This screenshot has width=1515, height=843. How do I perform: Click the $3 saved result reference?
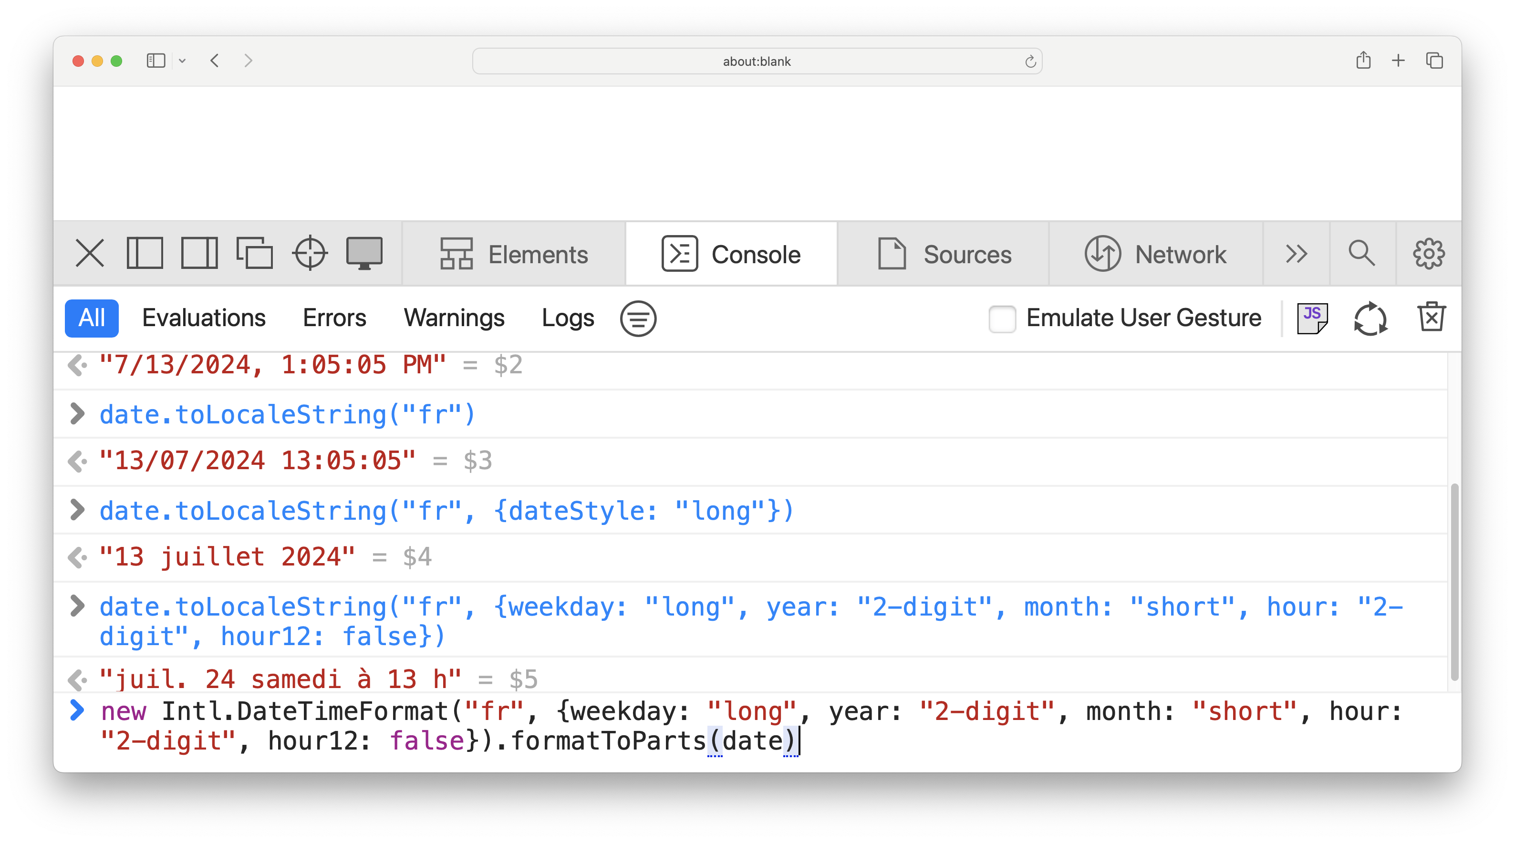click(477, 461)
